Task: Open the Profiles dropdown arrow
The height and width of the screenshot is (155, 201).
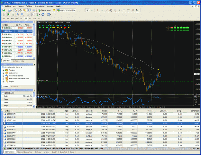Action: [11, 10]
